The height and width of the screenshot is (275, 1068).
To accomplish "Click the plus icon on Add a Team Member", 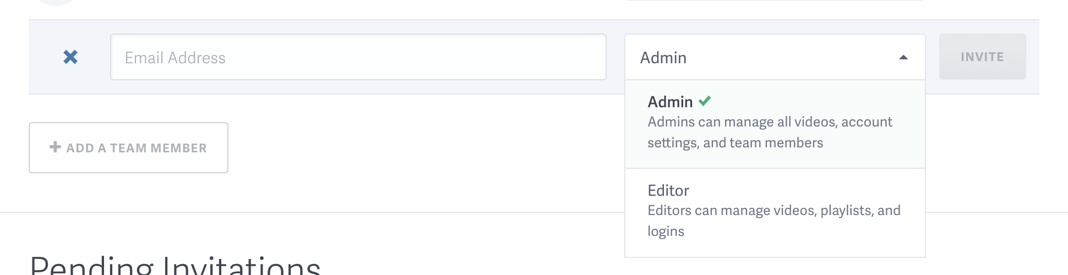I will tap(55, 147).
